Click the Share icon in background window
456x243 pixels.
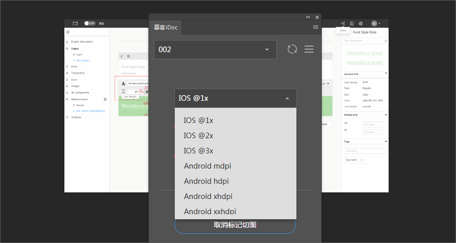point(343,23)
